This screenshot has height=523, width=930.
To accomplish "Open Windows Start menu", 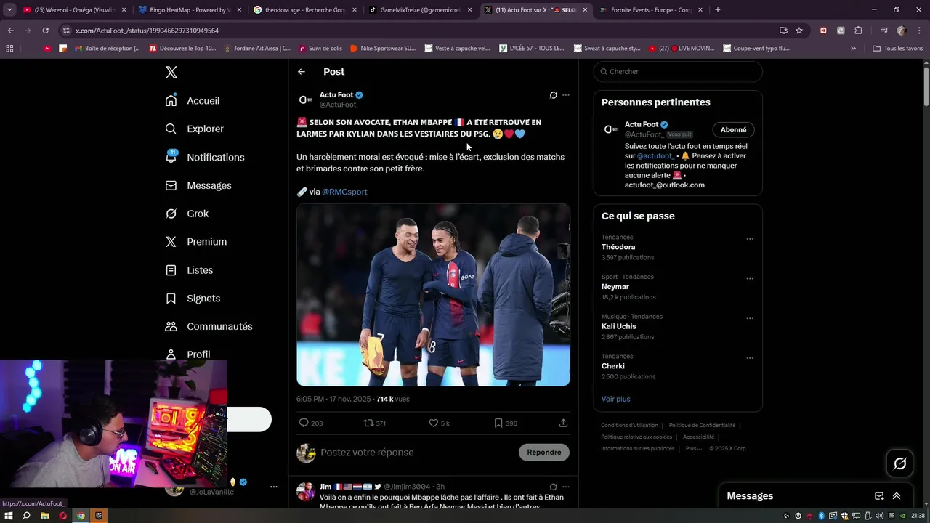I will coord(9,516).
